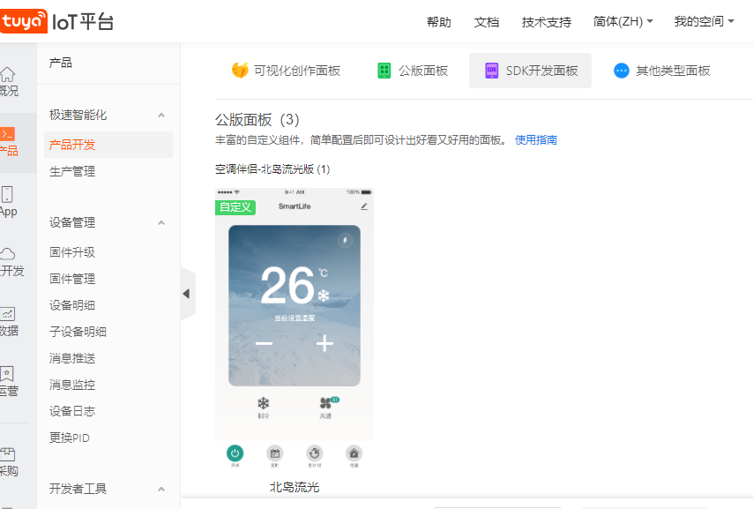Collapse the 极速智能化 section chevron
This screenshot has height=509, width=753.
[161, 115]
